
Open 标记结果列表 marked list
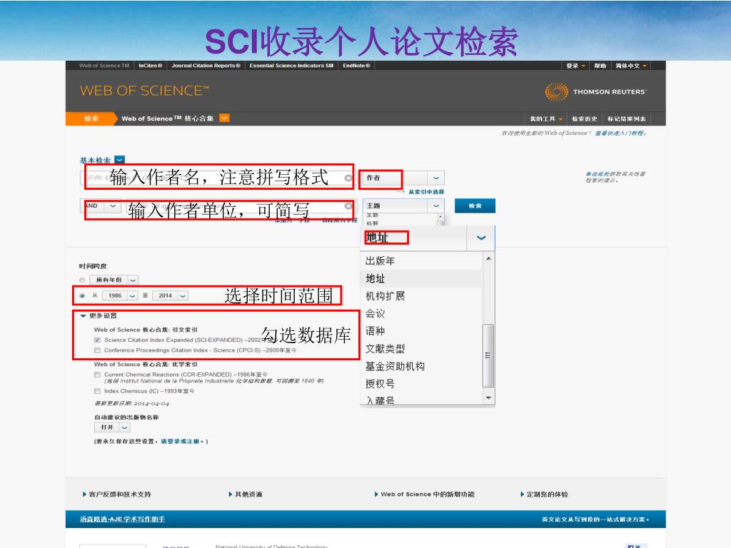click(626, 119)
